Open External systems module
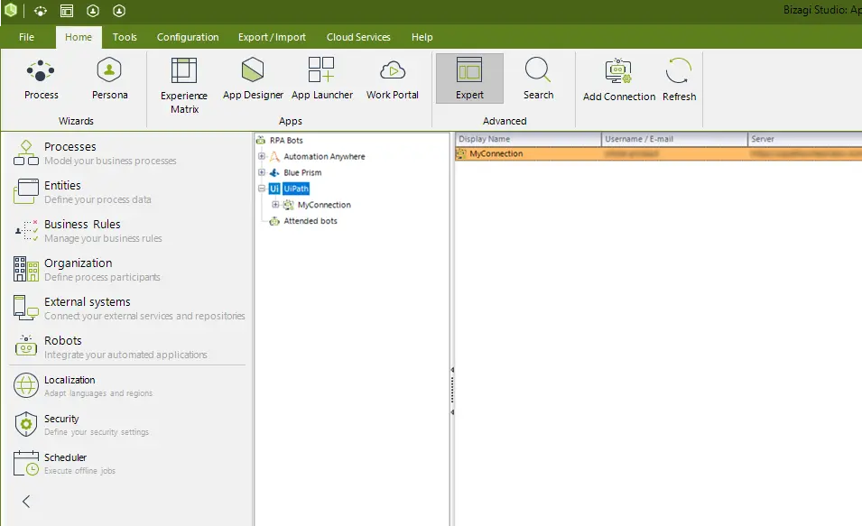Screen dimensions: 862x526 point(129,309)
